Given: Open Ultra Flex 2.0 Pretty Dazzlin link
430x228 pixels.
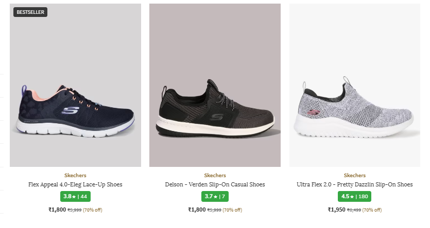Looking at the screenshot, I should tap(354, 184).
